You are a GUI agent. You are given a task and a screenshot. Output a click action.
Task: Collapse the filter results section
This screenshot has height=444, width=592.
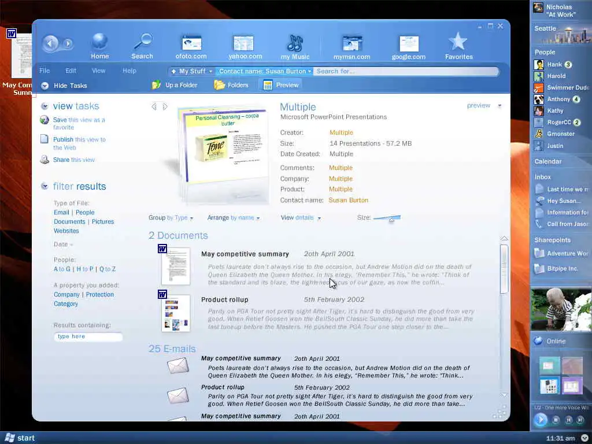tap(45, 186)
